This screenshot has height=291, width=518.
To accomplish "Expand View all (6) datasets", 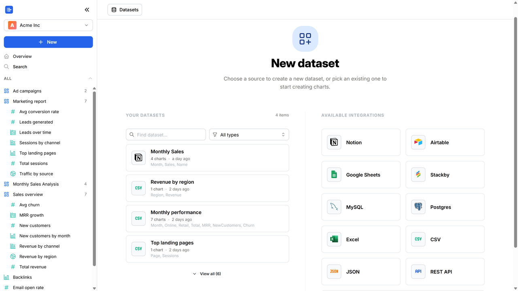I will tap(207, 274).
